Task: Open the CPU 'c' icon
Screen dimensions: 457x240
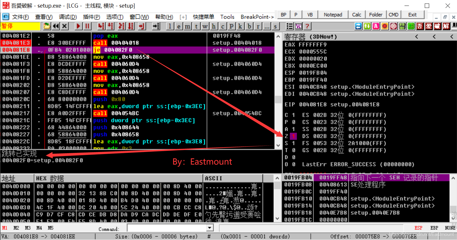Action: [223, 26]
